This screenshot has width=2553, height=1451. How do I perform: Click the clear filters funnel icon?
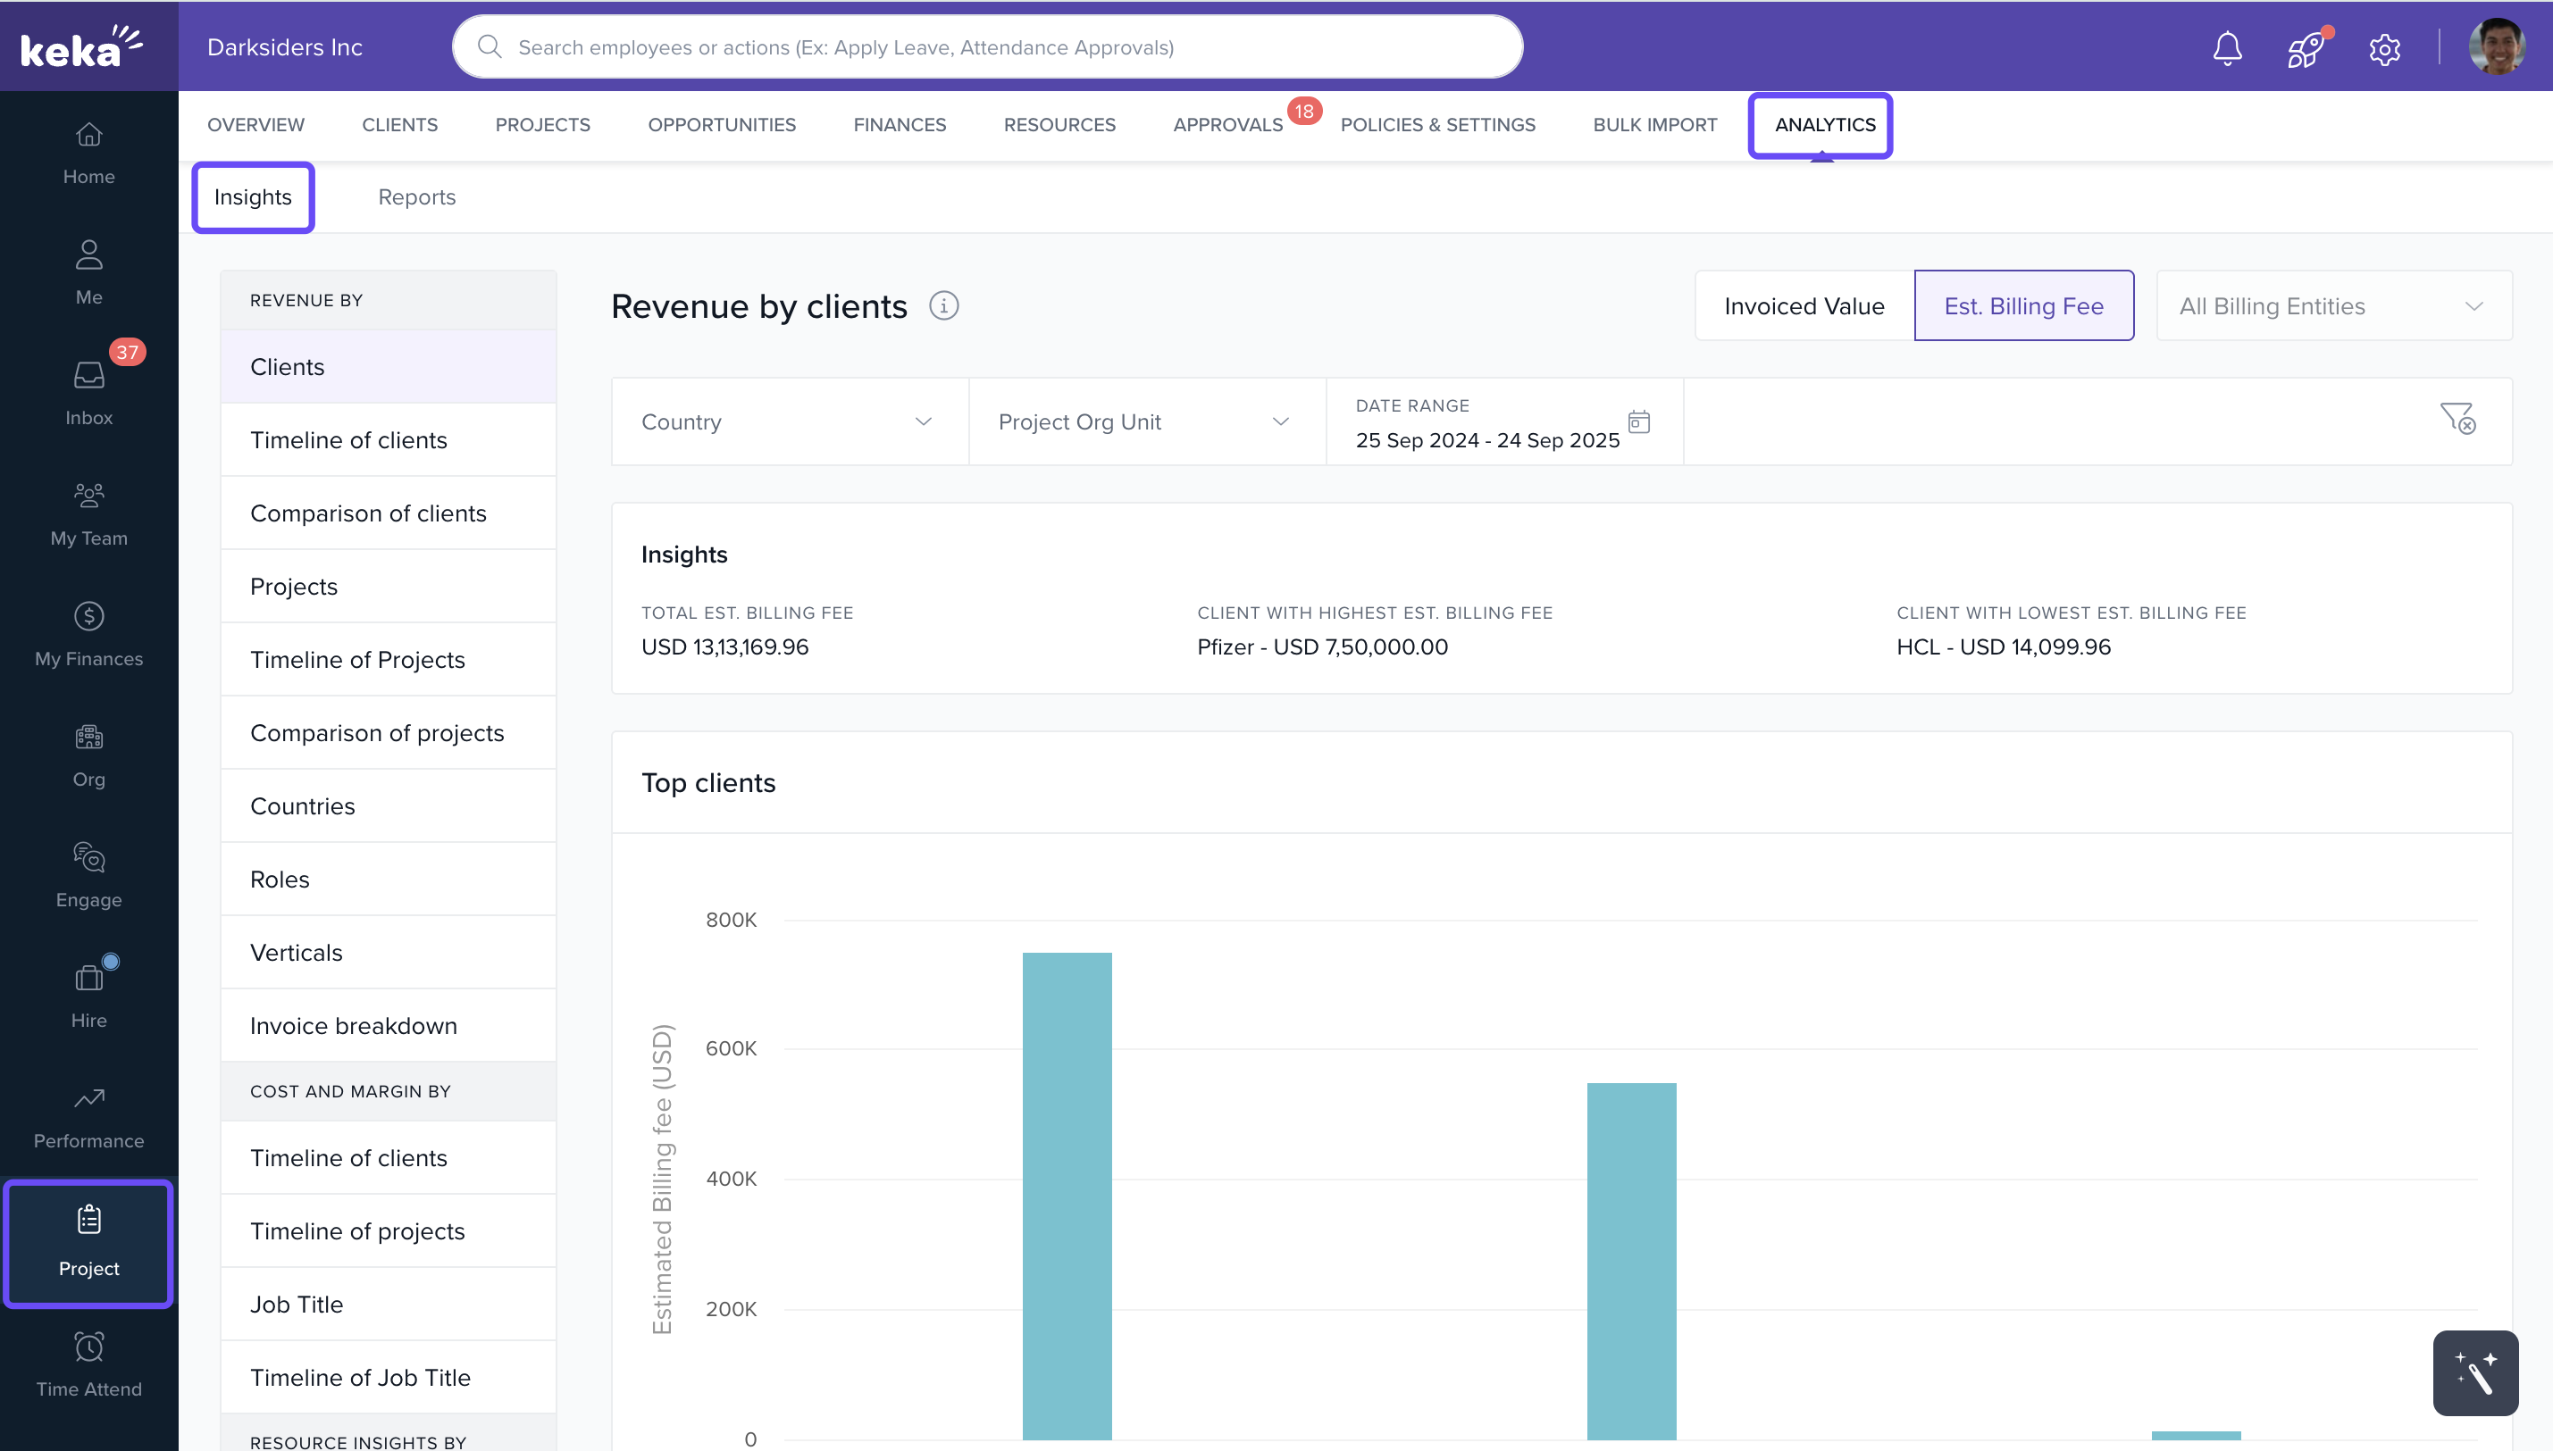pyautogui.click(x=2457, y=419)
